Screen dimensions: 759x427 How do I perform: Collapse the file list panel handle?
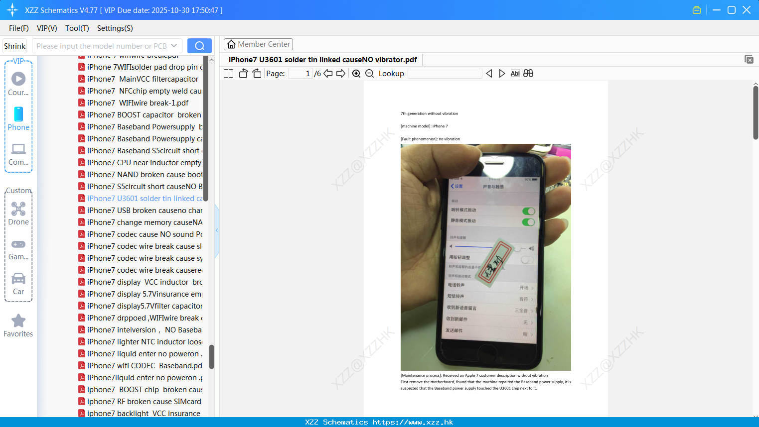(x=217, y=230)
